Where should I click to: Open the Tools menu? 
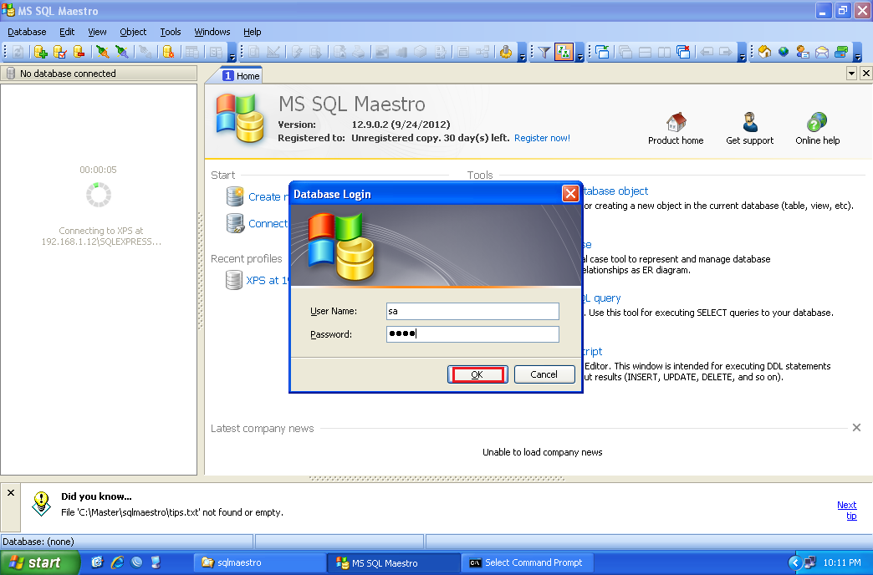[x=171, y=32]
